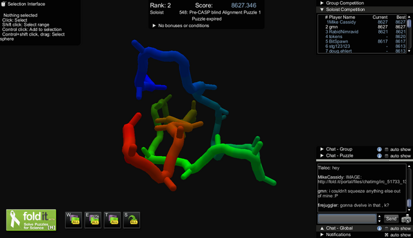Click the chat message input field
Image resolution: width=413 pixels, height=238 pixels.
click(x=347, y=219)
